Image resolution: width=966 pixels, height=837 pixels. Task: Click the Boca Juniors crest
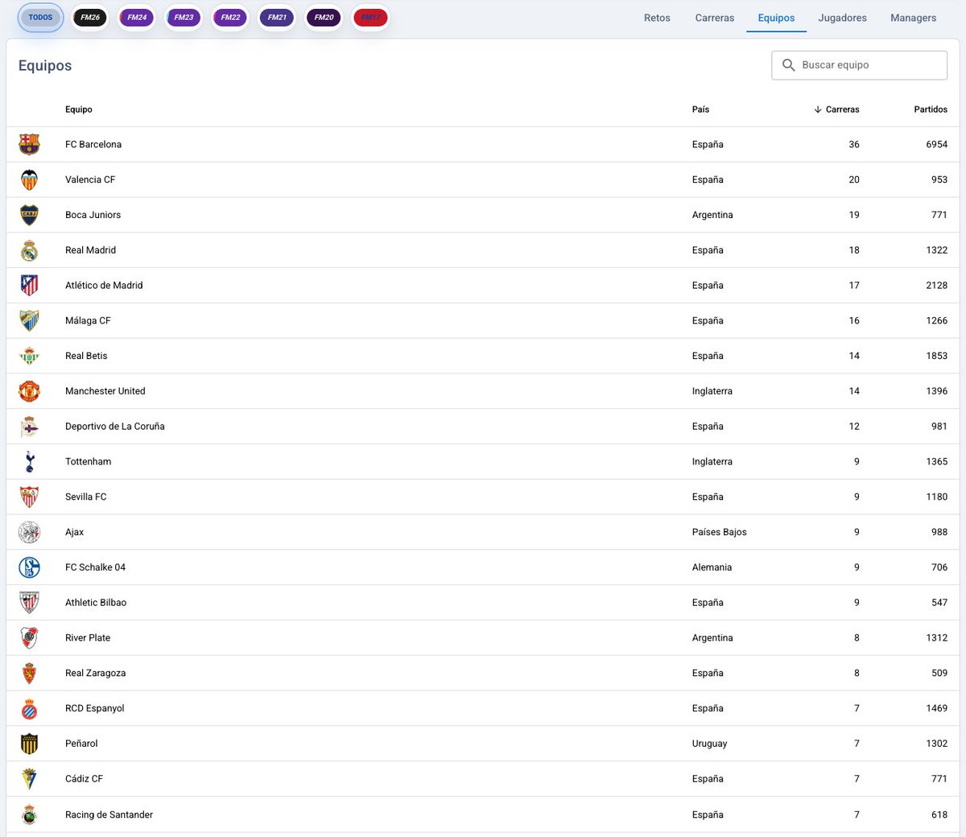point(29,215)
